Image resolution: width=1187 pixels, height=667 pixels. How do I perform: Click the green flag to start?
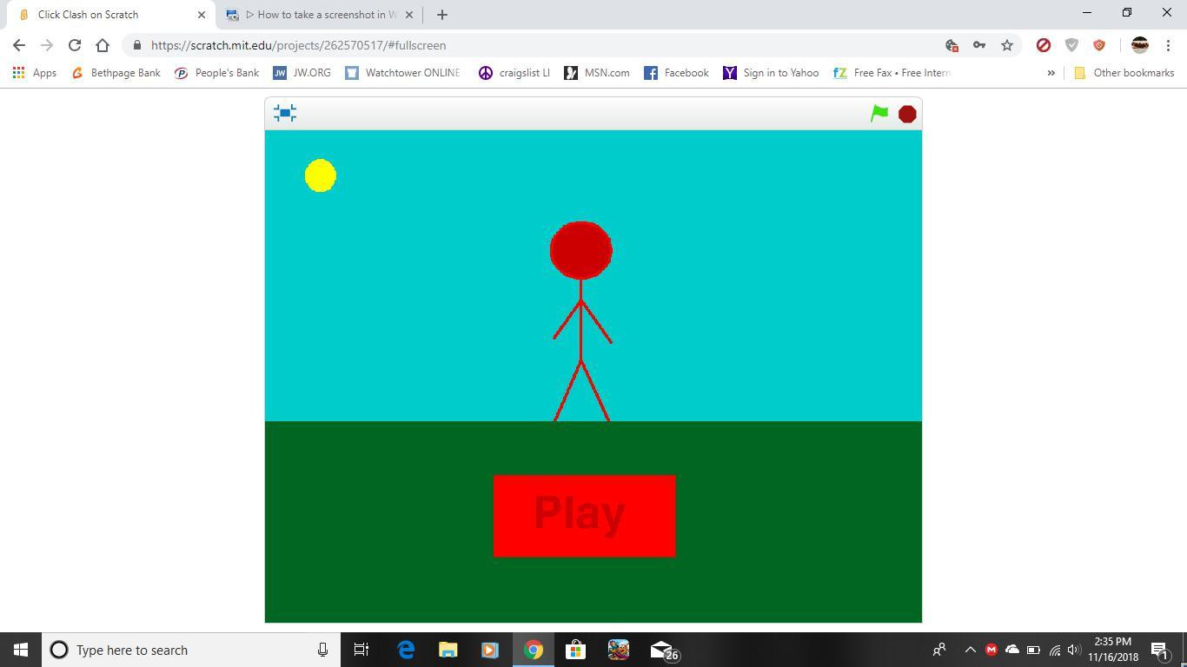(x=879, y=114)
